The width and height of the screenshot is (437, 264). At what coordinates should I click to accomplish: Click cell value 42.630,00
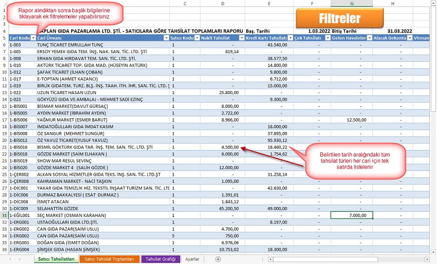click(269, 188)
